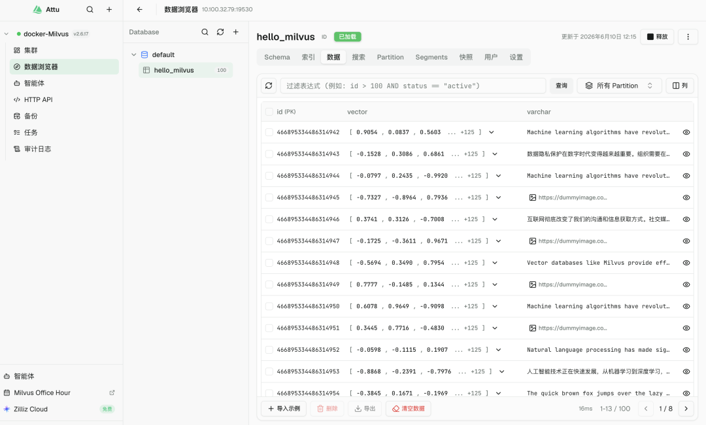View row 466895334486314942 with eye icon

pyautogui.click(x=686, y=132)
